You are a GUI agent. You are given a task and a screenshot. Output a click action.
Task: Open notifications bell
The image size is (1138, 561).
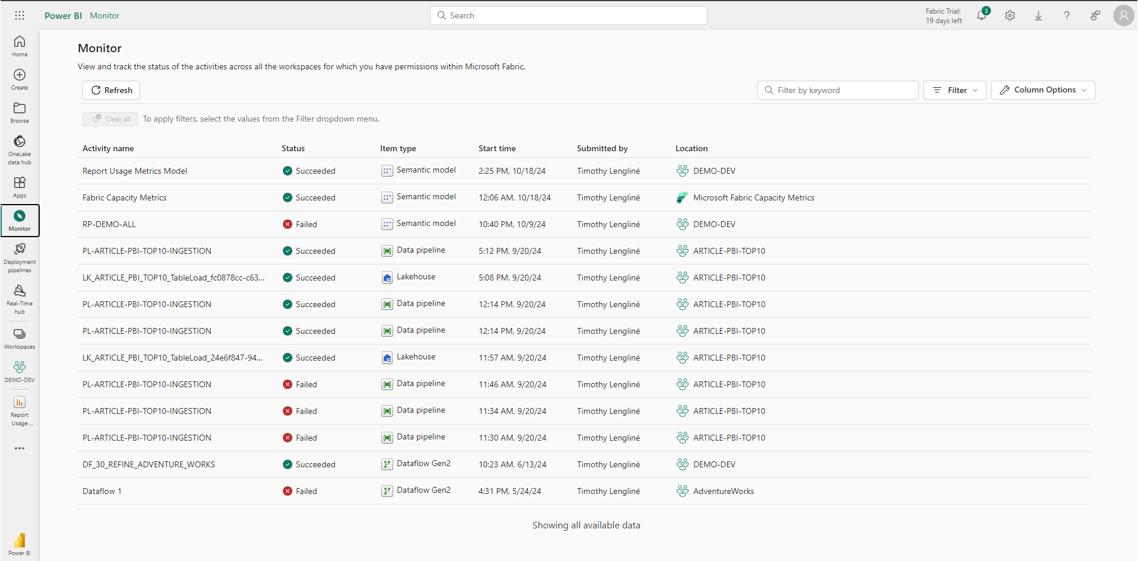981,15
